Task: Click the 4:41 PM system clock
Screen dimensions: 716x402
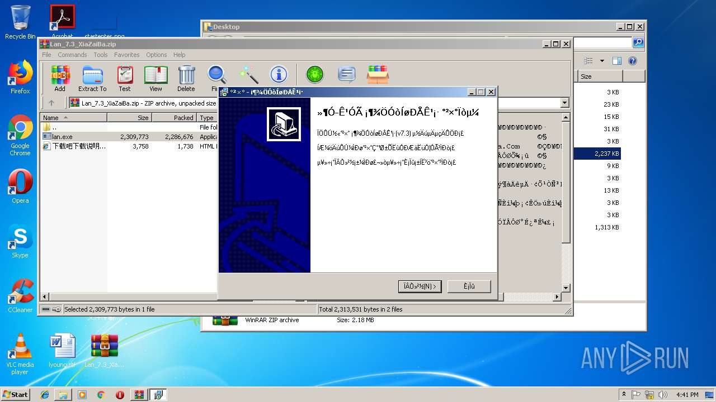Action: pyautogui.click(x=687, y=395)
